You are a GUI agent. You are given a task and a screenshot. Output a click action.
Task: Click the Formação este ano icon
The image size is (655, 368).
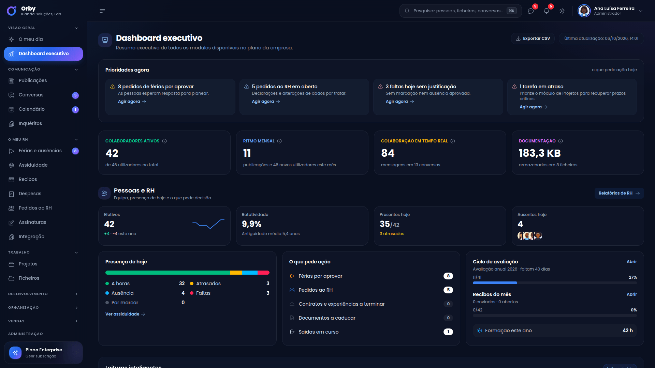(480, 331)
